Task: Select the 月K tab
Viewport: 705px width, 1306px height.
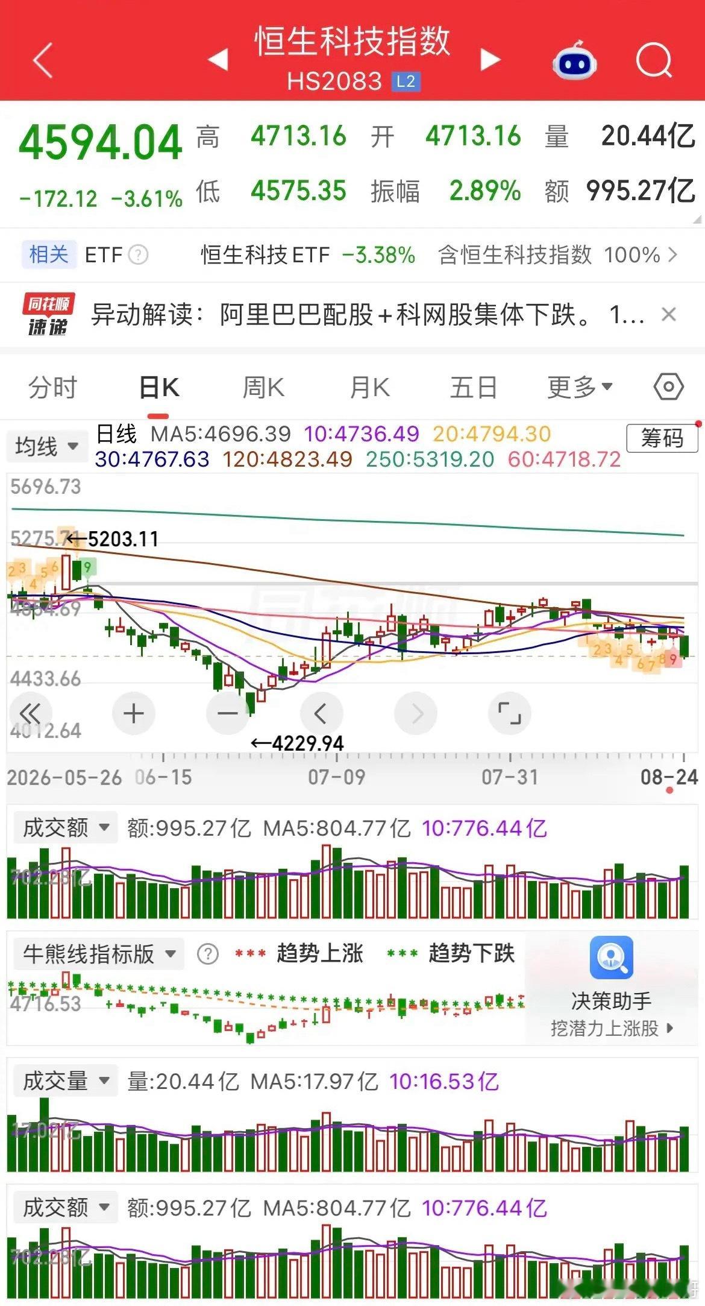Action: tap(369, 387)
